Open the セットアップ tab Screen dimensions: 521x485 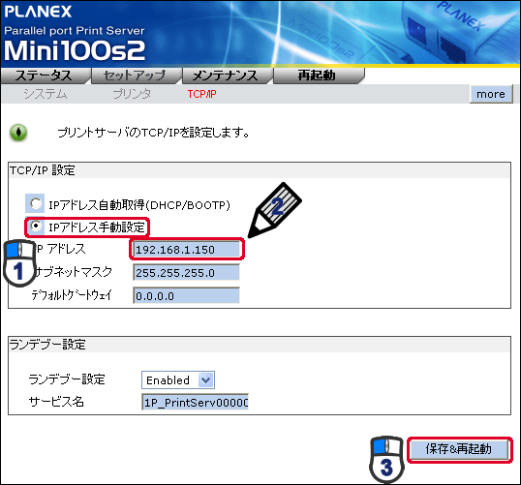click(x=137, y=76)
